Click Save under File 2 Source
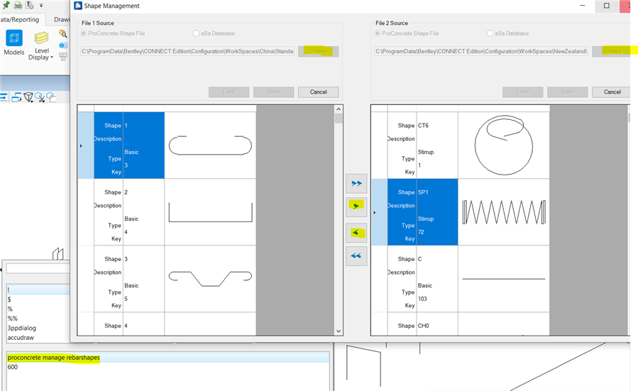 (x=567, y=92)
